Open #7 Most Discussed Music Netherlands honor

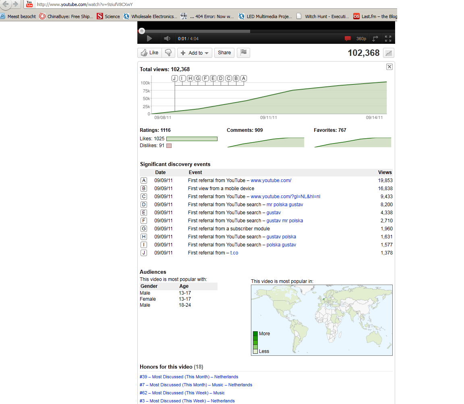tap(196, 385)
